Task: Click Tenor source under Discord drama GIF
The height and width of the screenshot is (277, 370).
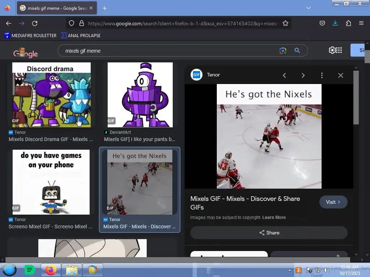Action: point(20,132)
